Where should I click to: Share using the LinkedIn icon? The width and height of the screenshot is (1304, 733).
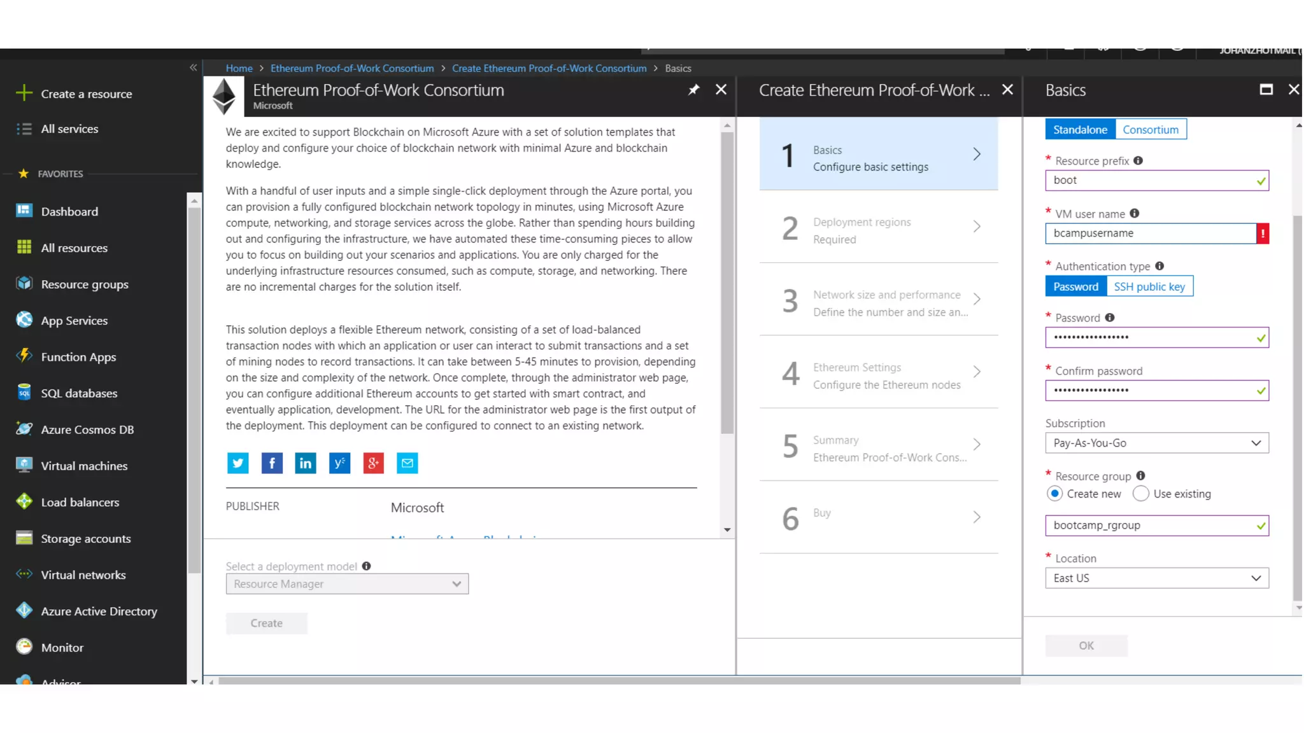coord(306,463)
